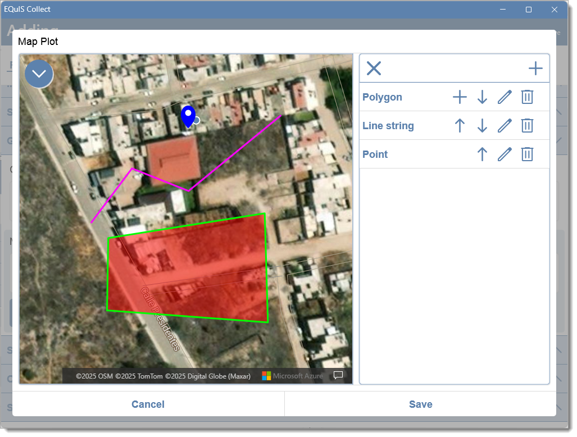Delete the Line string with the trash icon

[527, 125]
